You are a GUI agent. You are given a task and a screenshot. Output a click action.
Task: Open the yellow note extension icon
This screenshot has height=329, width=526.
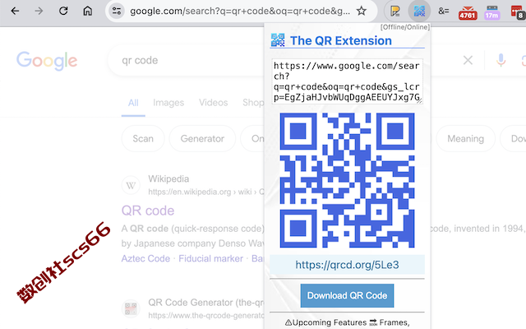coord(395,12)
